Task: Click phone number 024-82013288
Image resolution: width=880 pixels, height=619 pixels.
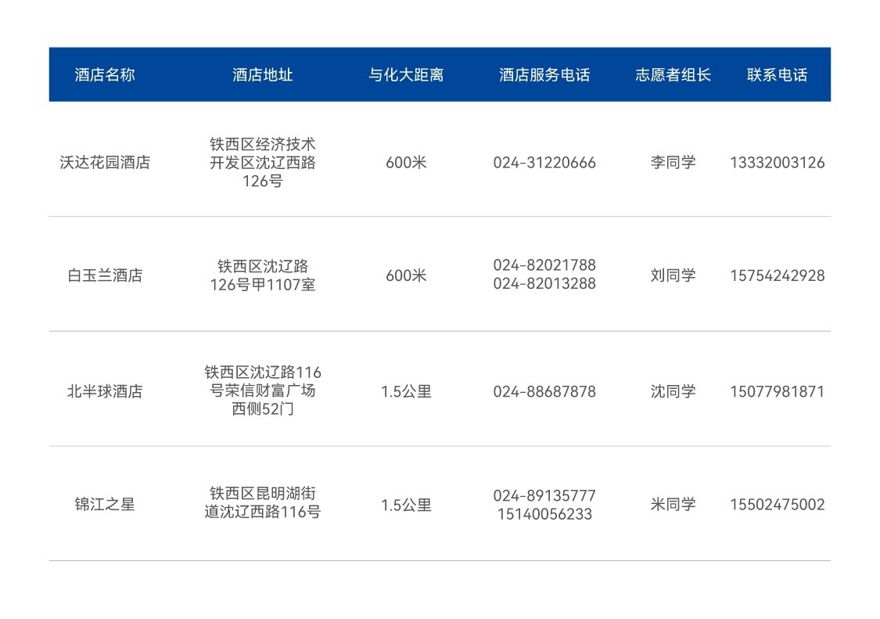Action: [544, 284]
